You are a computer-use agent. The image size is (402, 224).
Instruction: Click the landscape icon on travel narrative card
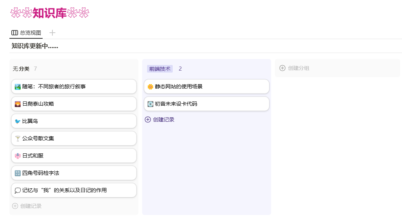click(17, 87)
